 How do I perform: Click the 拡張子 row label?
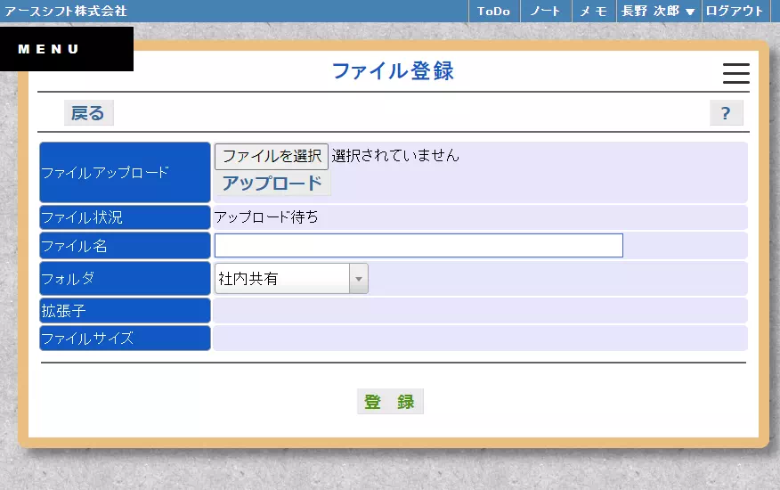click(125, 311)
